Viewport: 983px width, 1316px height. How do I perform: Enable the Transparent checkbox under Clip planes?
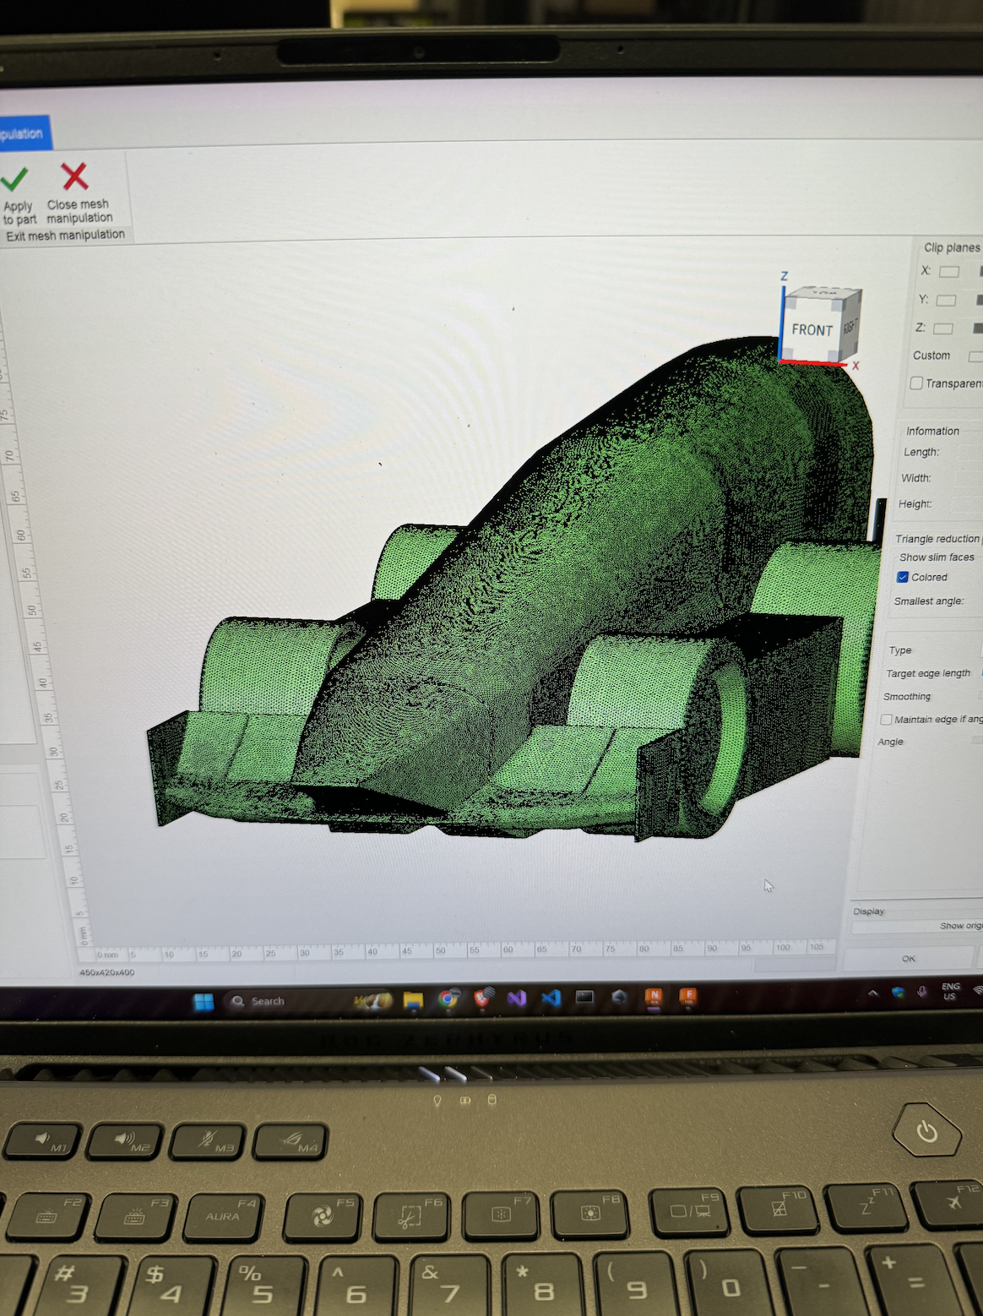tap(916, 383)
